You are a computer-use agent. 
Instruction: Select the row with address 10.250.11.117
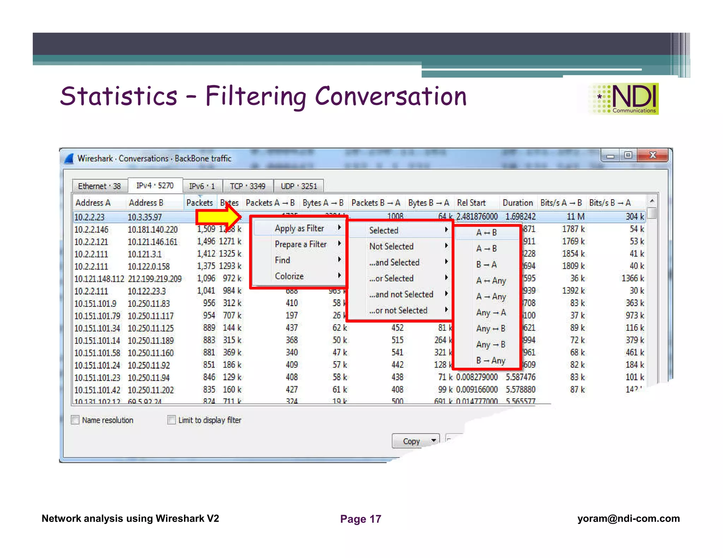tap(359, 316)
